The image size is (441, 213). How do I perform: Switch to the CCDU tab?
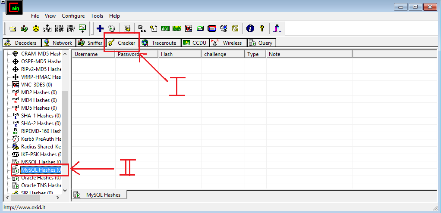coord(195,43)
